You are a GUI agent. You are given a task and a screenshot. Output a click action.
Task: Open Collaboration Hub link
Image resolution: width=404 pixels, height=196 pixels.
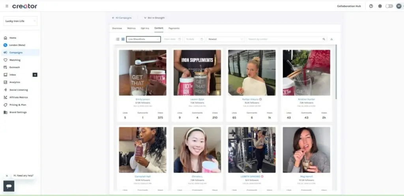[x=349, y=6]
